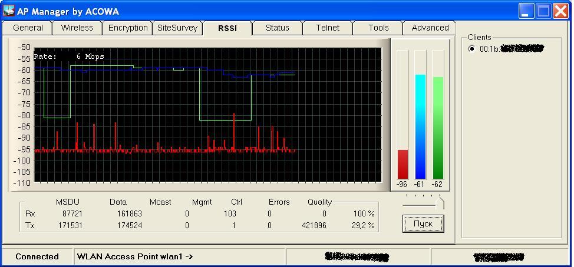Go to the Advanced tab
574x267 pixels.
click(x=430, y=28)
